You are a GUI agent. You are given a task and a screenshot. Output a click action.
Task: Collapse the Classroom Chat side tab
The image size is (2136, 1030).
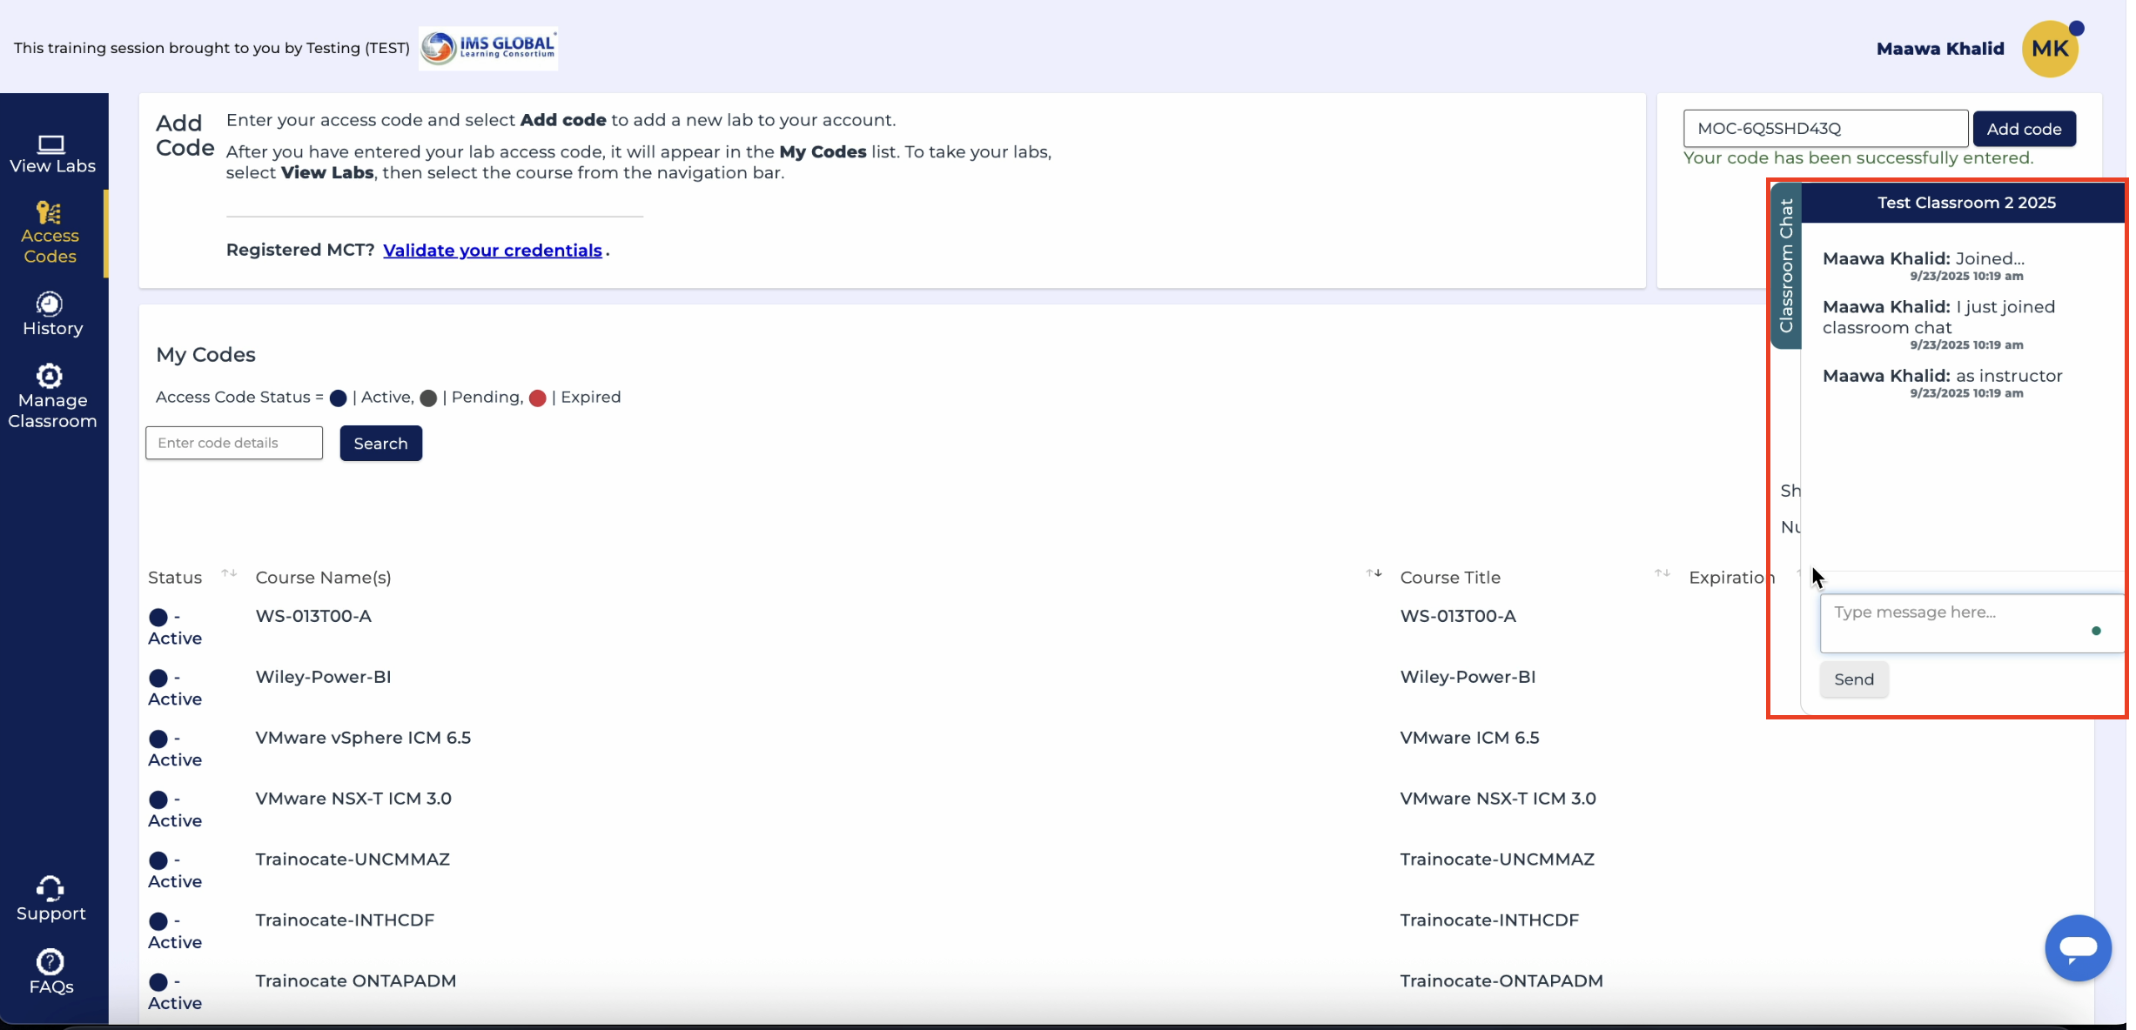click(x=1785, y=265)
